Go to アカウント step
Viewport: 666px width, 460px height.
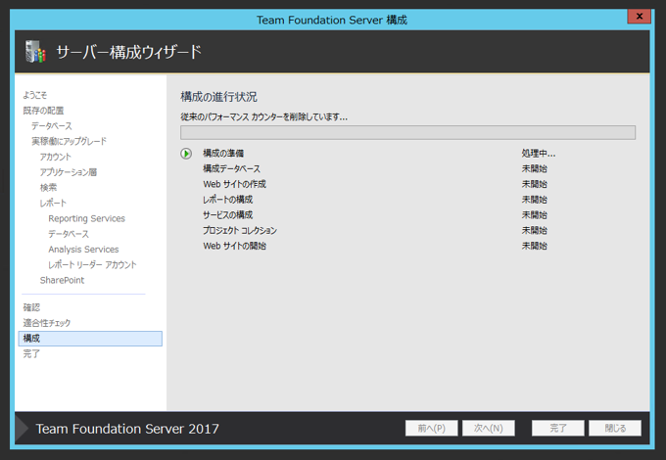pos(56,157)
